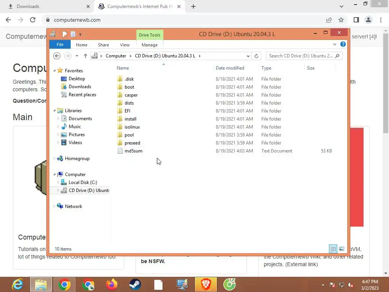389x292 pixels.
Task: Expand Local Disk (C:) tree node
Action: click(58, 182)
